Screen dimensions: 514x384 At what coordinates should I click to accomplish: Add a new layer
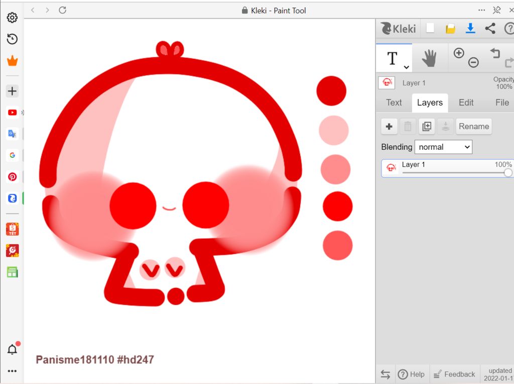tap(390, 126)
